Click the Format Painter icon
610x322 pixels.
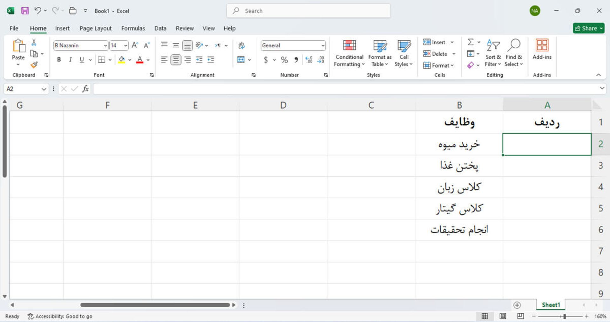34,65
